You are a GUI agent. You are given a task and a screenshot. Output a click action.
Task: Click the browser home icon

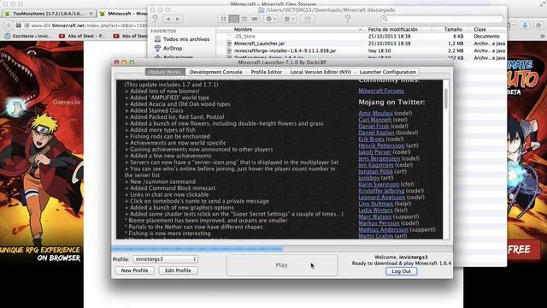(538, 26)
